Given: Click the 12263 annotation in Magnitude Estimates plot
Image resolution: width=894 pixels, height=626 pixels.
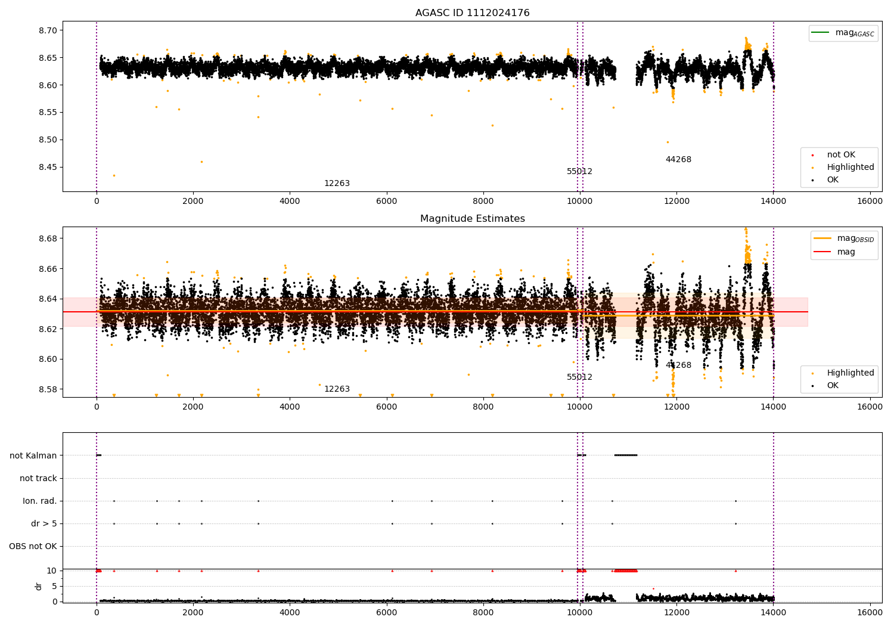Looking at the screenshot, I should pos(337,389).
